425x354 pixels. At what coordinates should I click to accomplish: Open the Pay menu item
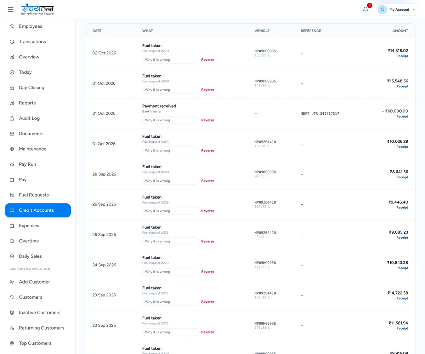pos(38,179)
